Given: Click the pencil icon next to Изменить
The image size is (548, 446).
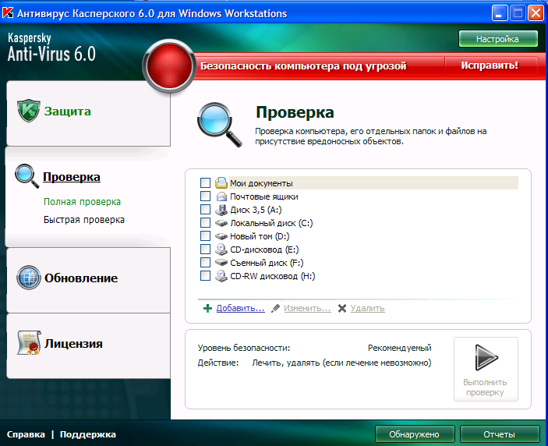Looking at the screenshot, I should point(275,308).
